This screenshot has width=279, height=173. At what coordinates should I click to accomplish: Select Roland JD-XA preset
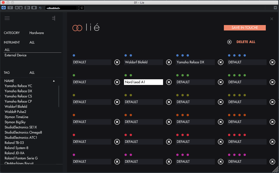coord(14,153)
